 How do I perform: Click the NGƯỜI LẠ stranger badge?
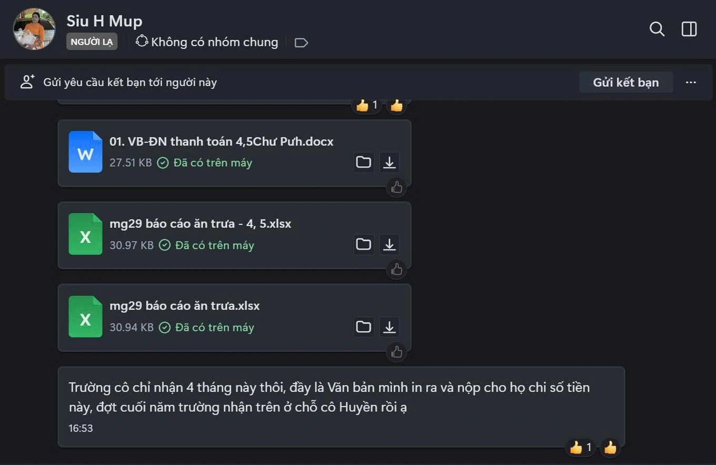pyautogui.click(x=92, y=42)
